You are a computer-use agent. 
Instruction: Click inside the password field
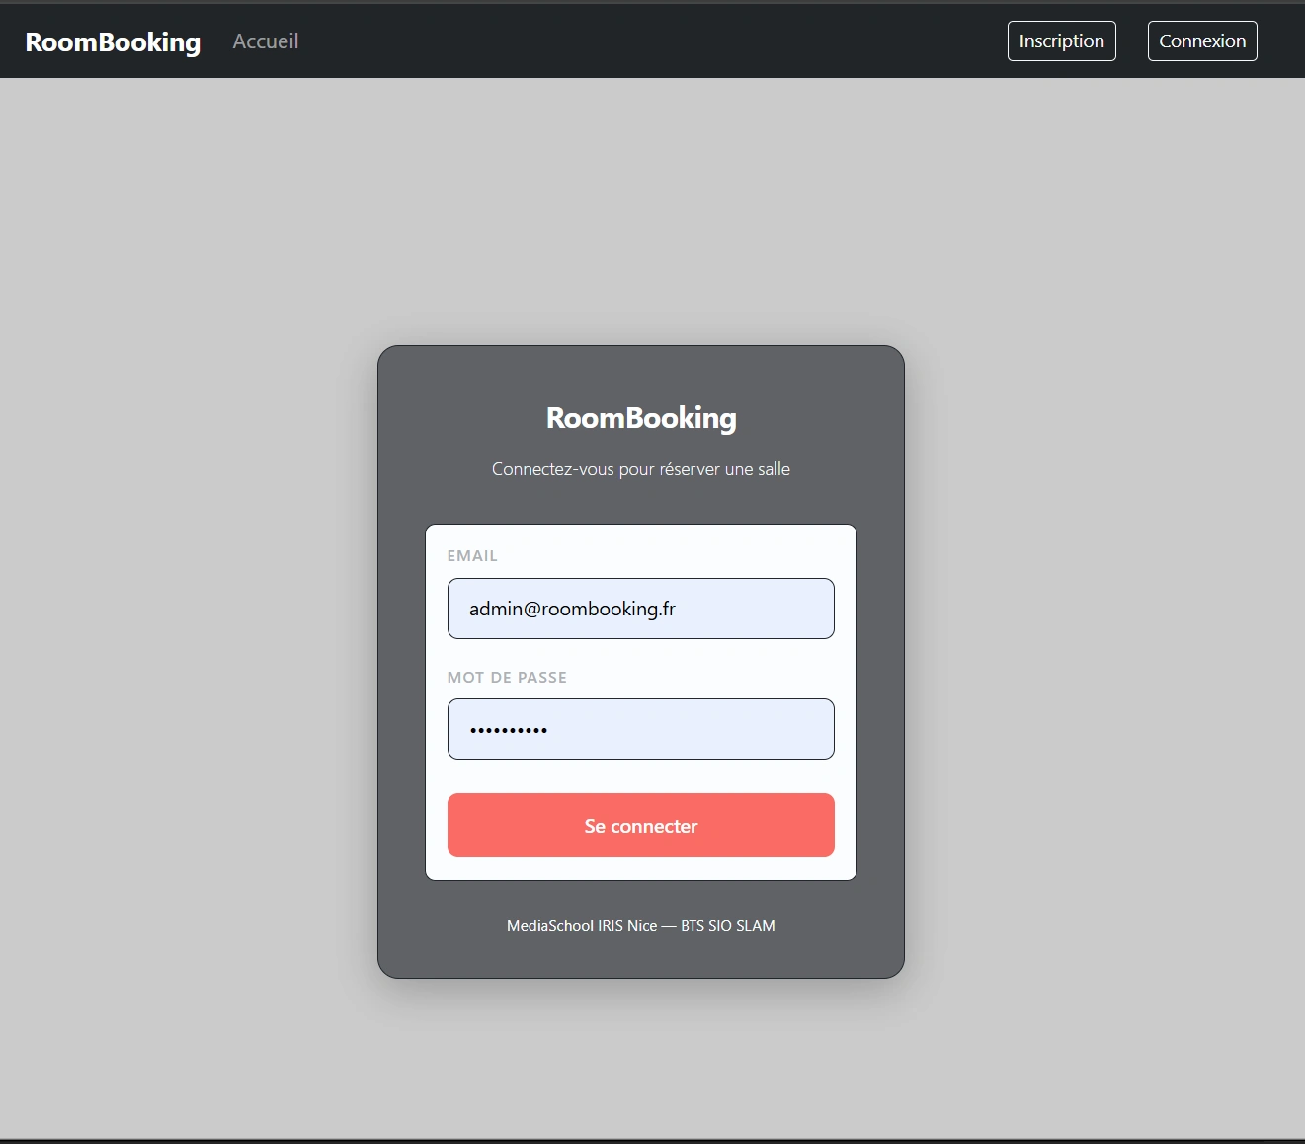pyautogui.click(x=640, y=729)
